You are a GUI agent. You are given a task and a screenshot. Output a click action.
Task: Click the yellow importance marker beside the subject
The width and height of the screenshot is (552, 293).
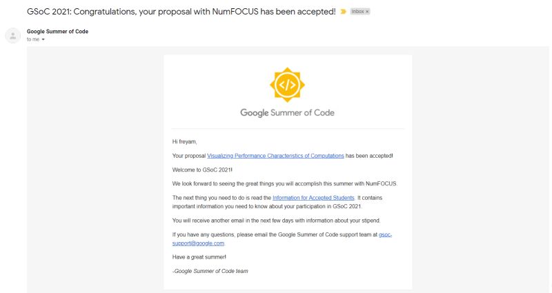[x=343, y=12]
